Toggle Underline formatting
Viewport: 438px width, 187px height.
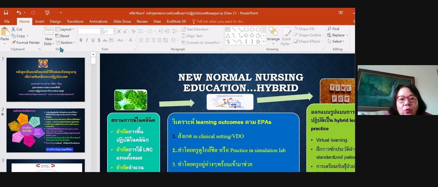(93, 40)
